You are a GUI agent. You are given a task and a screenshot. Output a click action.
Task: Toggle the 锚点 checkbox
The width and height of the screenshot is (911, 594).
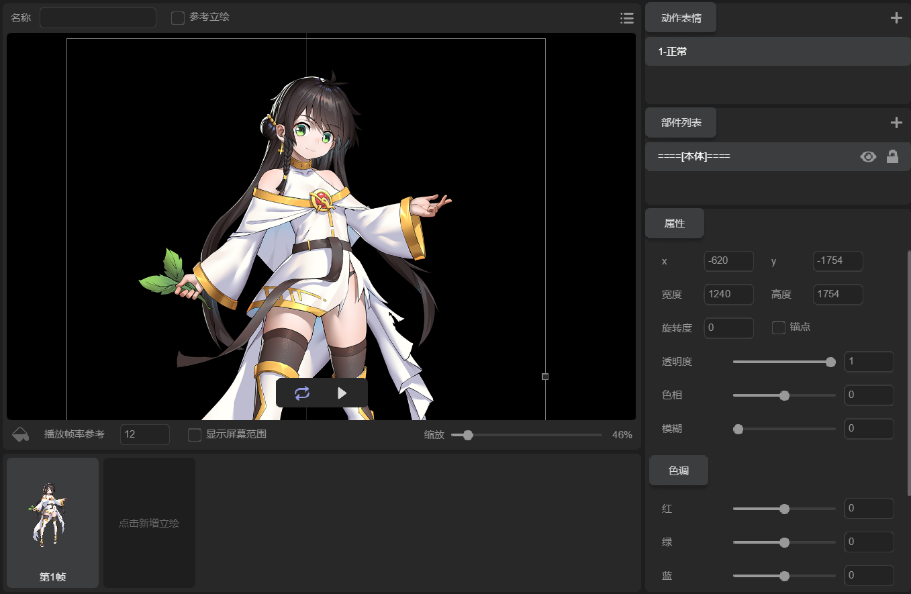coord(779,328)
